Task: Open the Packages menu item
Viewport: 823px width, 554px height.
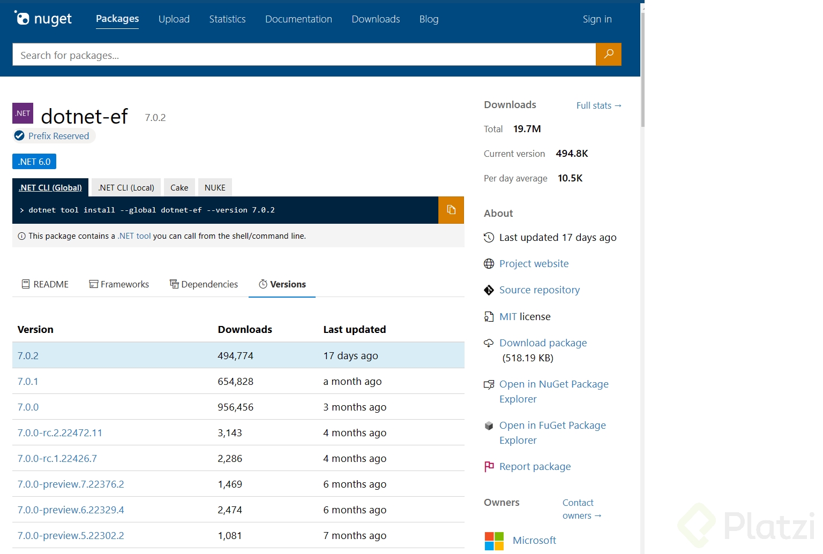Action: [117, 19]
